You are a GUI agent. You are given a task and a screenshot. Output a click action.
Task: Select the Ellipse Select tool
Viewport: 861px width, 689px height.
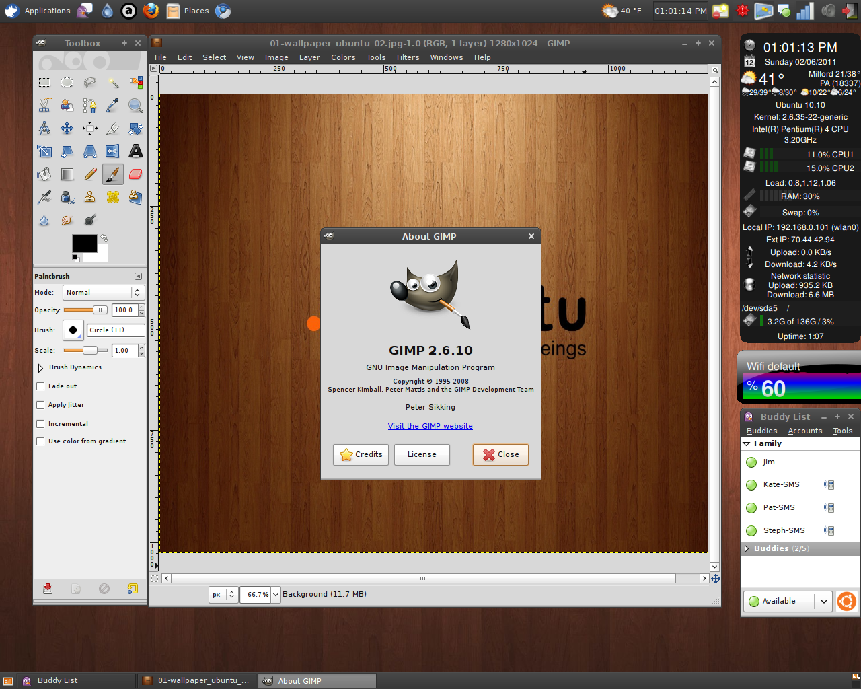click(x=67, y=83)
